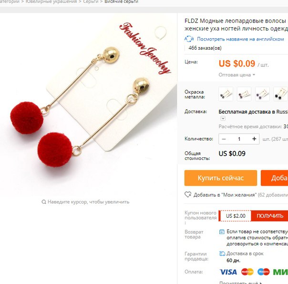Click the quantity input field
The width and height of the screenshot is (288, 284).
[239, 139]
